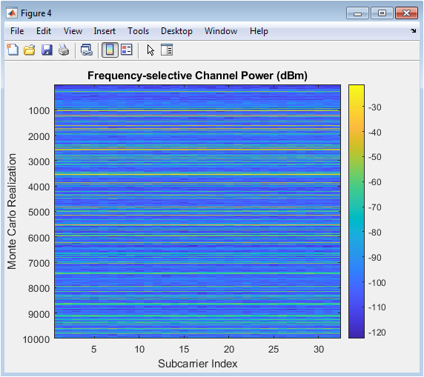
Task: Click the New Figure icon
Action: 13,50
